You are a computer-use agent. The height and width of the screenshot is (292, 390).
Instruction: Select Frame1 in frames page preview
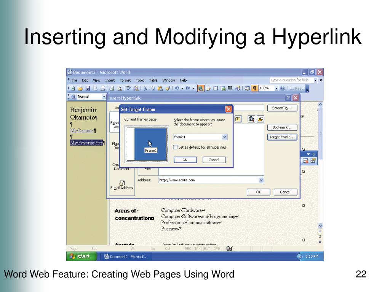150,144
